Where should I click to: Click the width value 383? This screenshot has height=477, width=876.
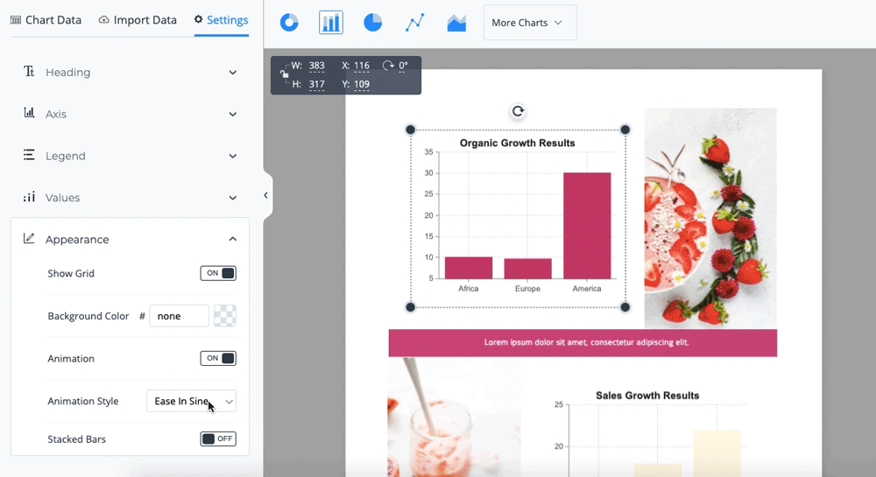tap(317, 66)
